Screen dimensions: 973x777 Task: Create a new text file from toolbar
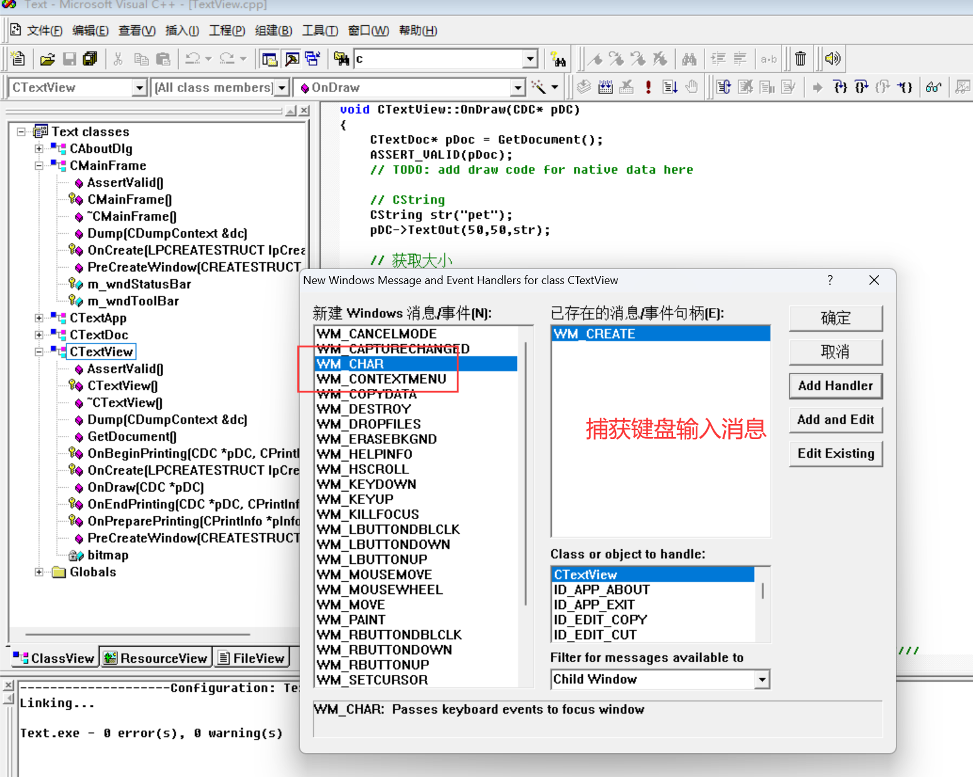[x=18, y=59]
